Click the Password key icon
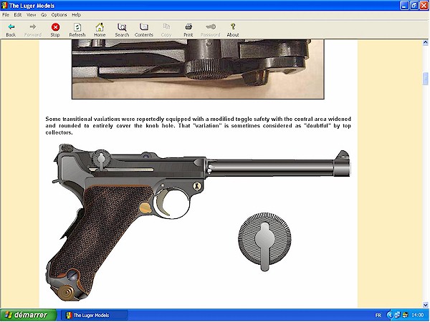 [210, 30]
